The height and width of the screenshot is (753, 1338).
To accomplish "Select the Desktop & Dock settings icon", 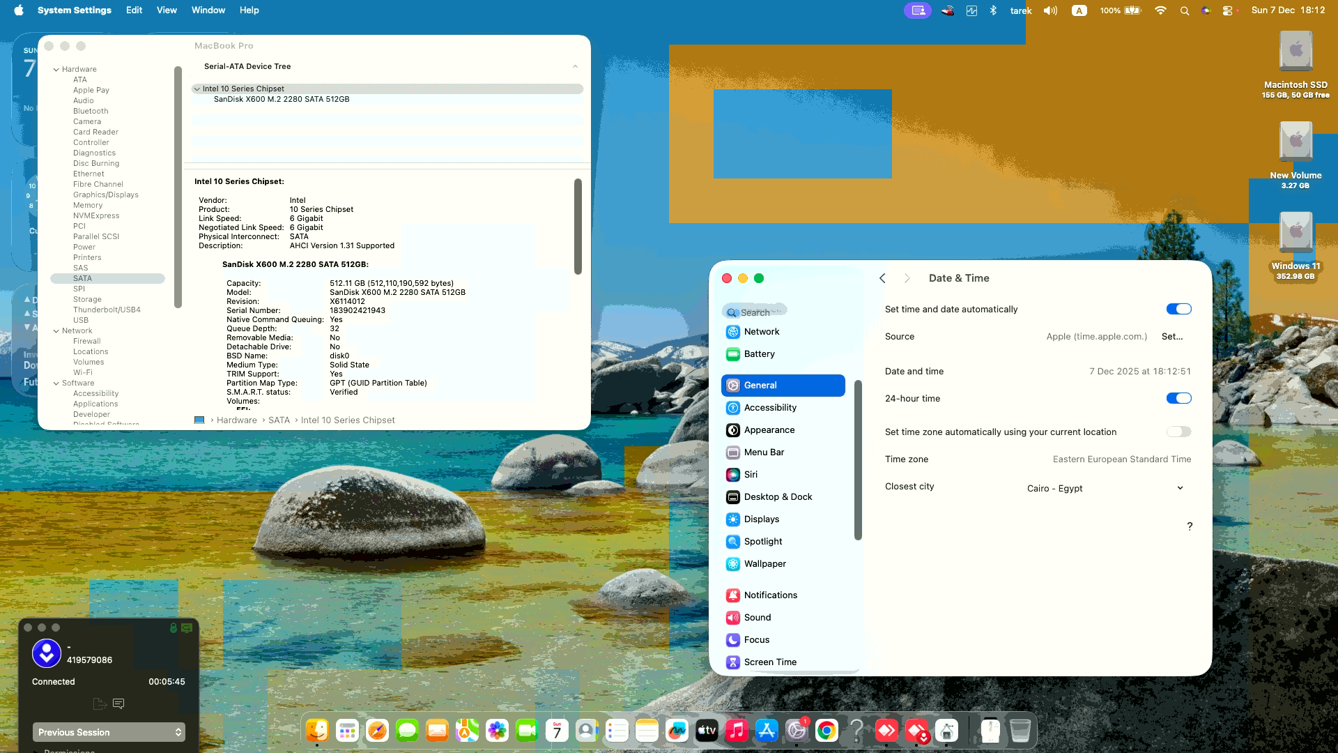I will click(x=777, y=496).
